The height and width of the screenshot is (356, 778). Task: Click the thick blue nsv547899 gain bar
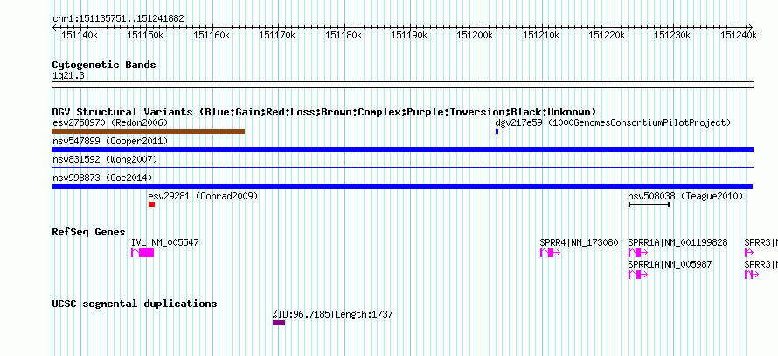click(x=402, y=150)
